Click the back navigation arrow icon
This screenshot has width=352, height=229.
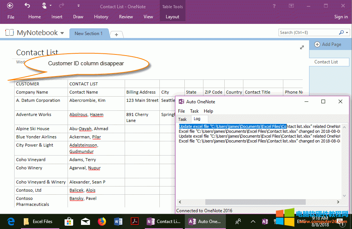[10, 6]
